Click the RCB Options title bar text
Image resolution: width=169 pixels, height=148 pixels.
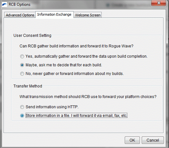point(20,4)
